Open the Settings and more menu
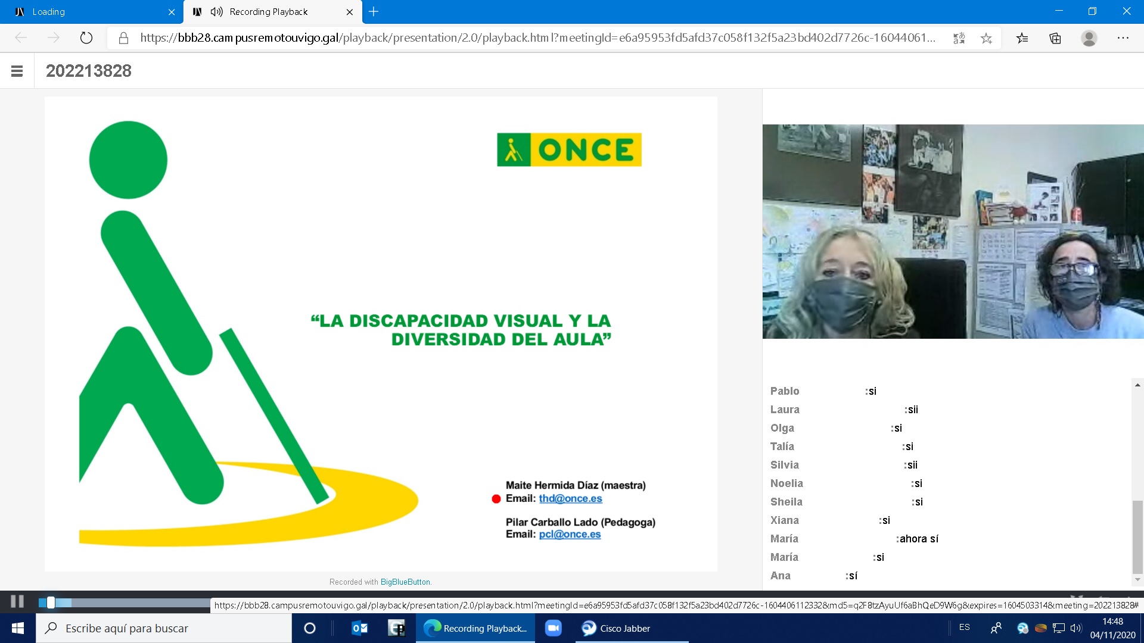The width and height of the screenshot is (1144, 643). [1124, 38]
